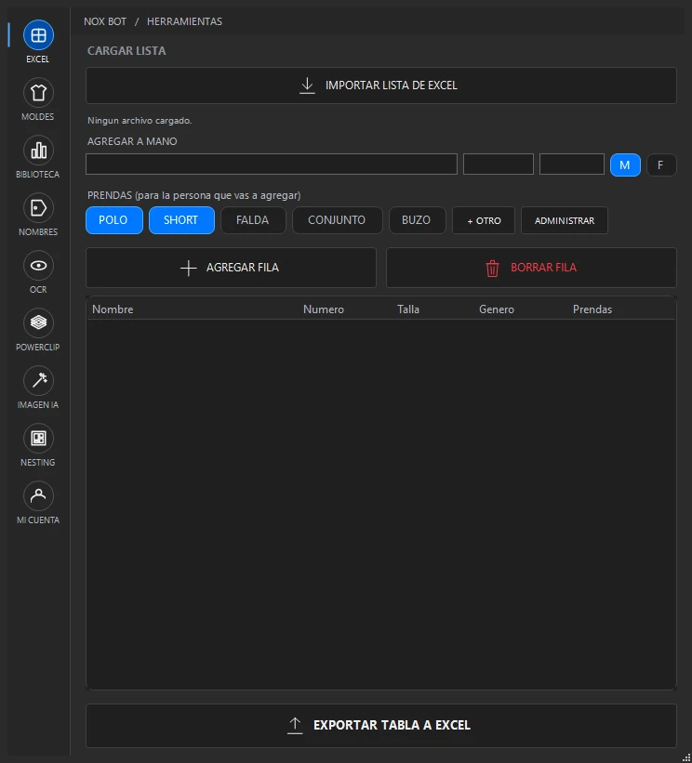Select gender M button
Image resolution: width=692 pixels, height=763 pixels.
[x=625, y=164]
